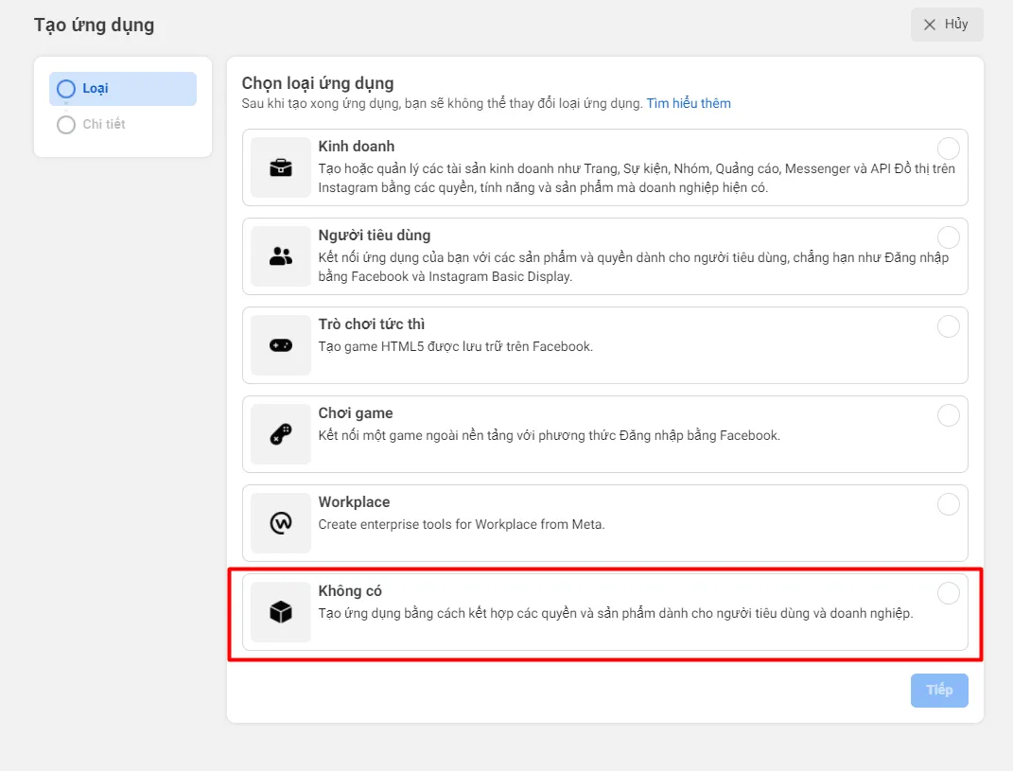Select the Không có radio button
Viewport: 1013px width, 771px height.
point(948,592)
